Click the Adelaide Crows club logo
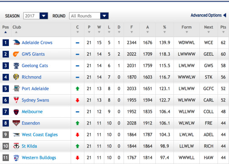This screenshot has height=164, width=229. coord(16,42)
